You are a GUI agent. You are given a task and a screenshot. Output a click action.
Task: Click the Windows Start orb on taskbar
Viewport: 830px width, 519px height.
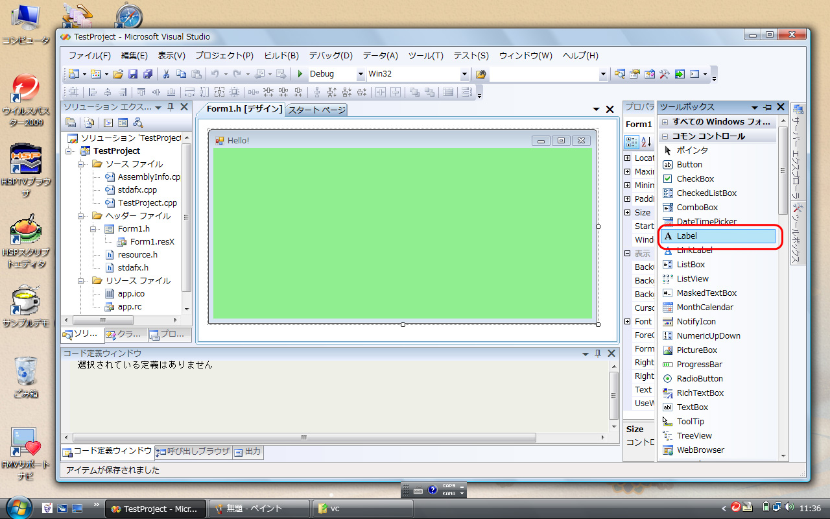tap(18, 507)
